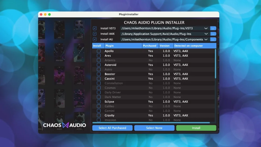Sort by Detected on computer header
This screenshot has width=261, height=147.
click(195, 46)
